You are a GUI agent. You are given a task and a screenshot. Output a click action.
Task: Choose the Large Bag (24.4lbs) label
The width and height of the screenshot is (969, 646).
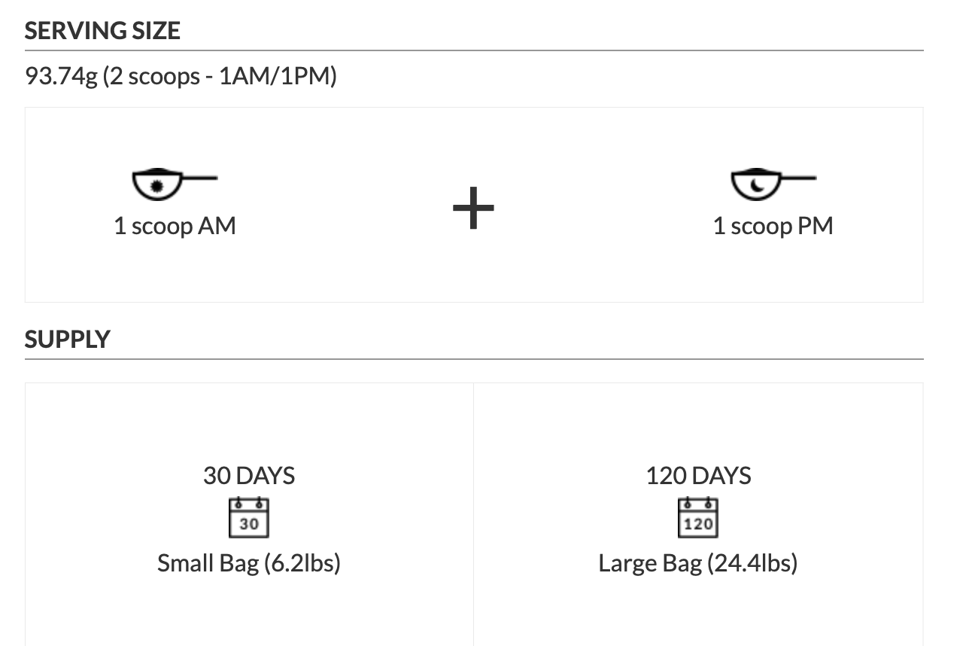click(698, 563)
